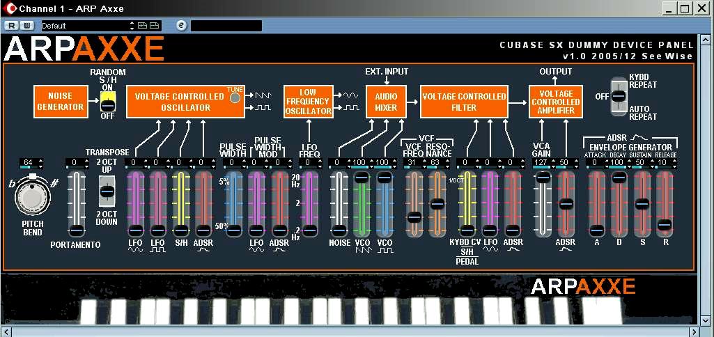Click the Portamento value field showing 0
Viewport: 714px width, 337px height.
click(75, 162)
